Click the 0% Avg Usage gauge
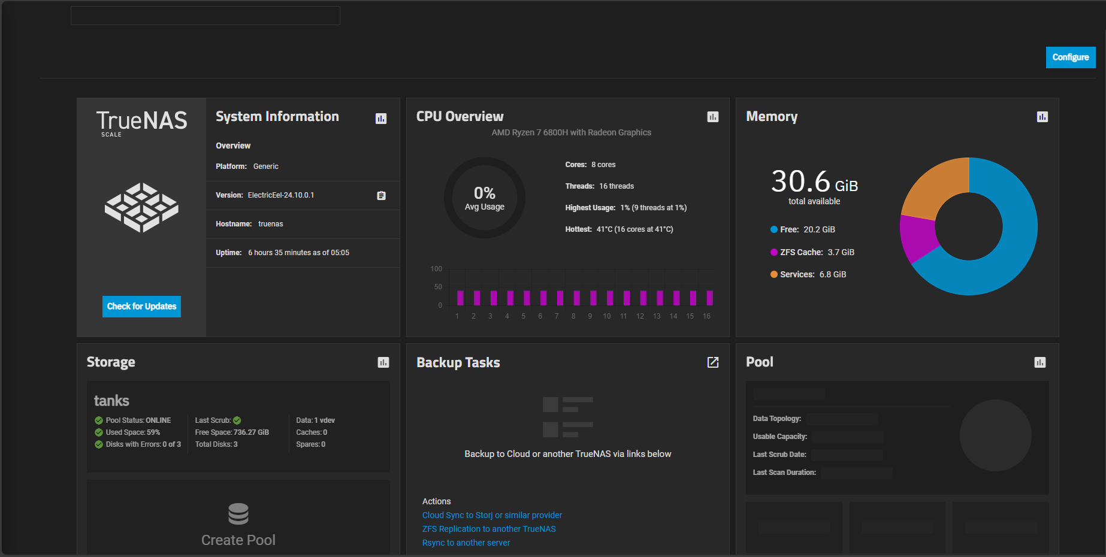 tap(485, 198)
